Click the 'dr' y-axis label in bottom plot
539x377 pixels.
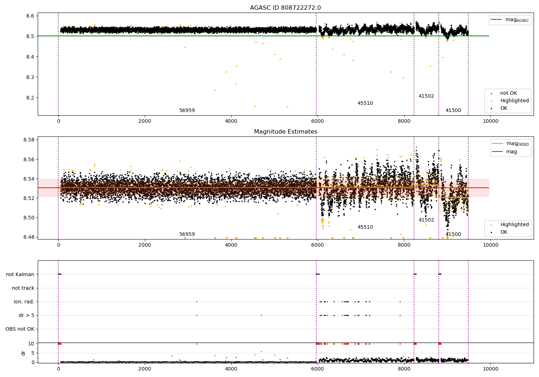pyautogui.click(x=23, y=353)
